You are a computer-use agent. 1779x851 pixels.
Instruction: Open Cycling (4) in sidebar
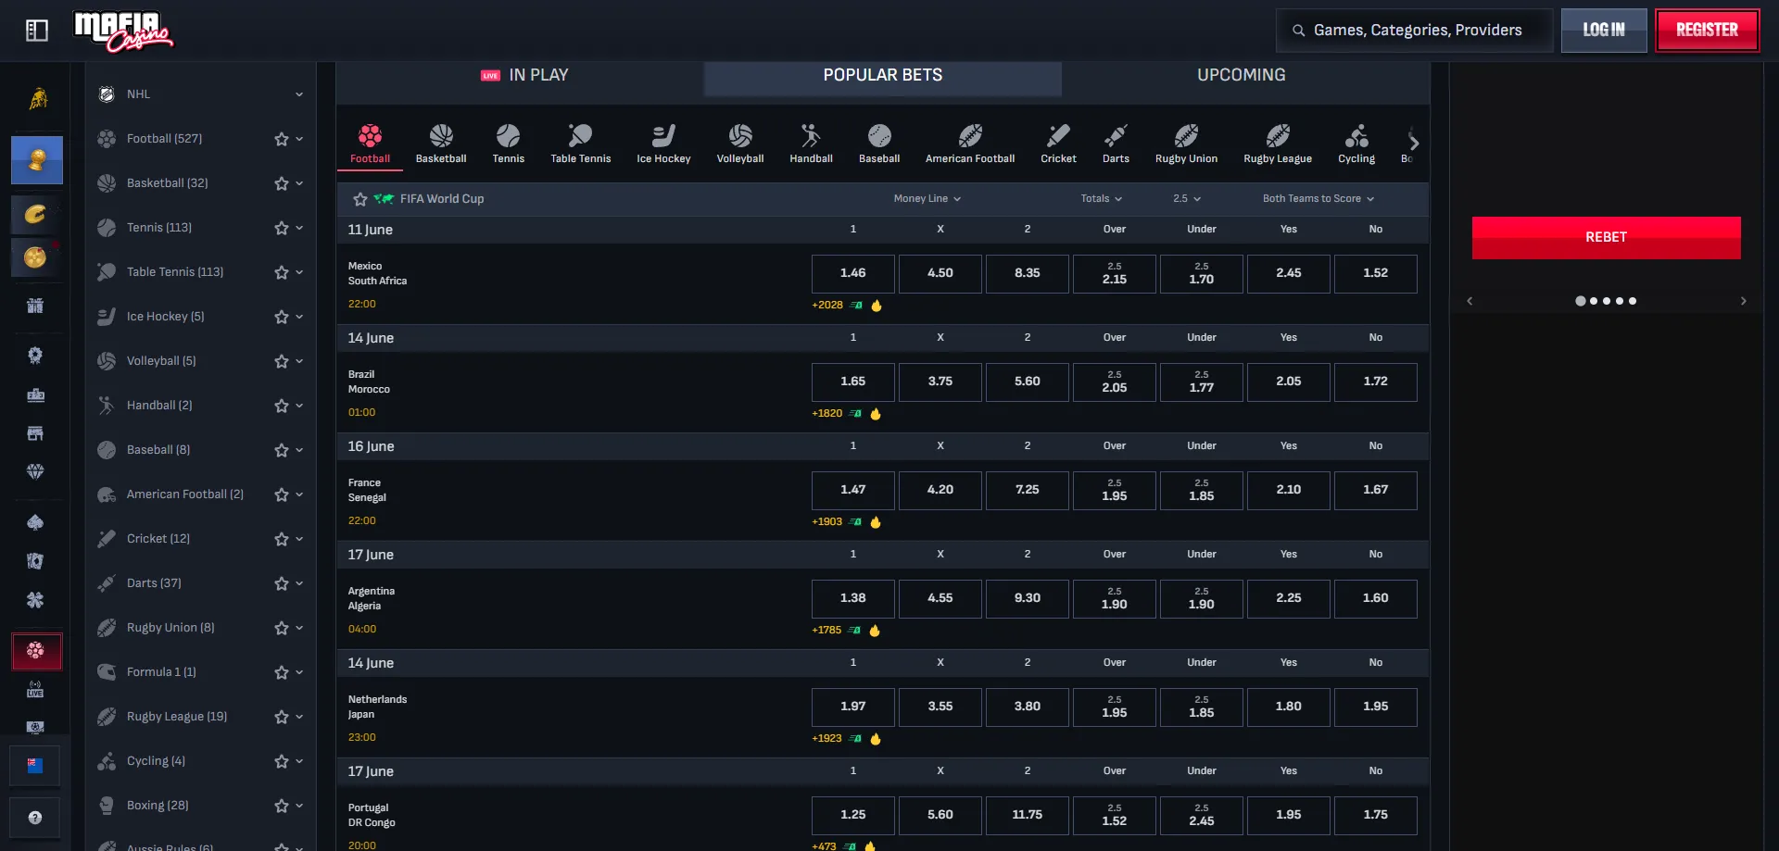click(x=156, y=761)
